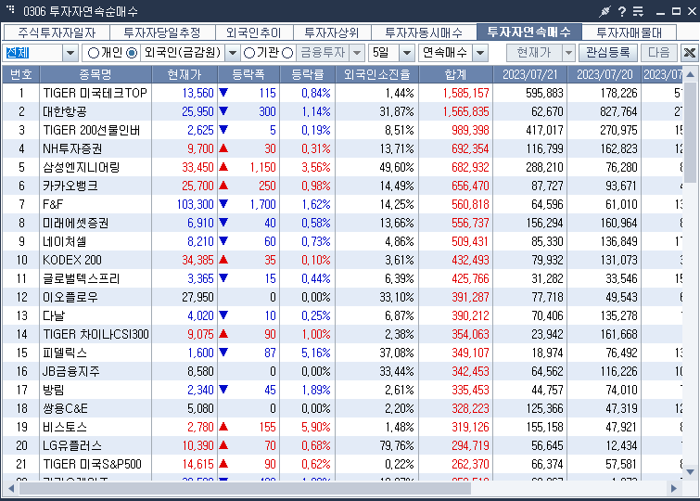Image resolution: width=700 pixels, height=501 pixels.
Task: Select the 다날 stock name
Action: [x=54, y=315]
